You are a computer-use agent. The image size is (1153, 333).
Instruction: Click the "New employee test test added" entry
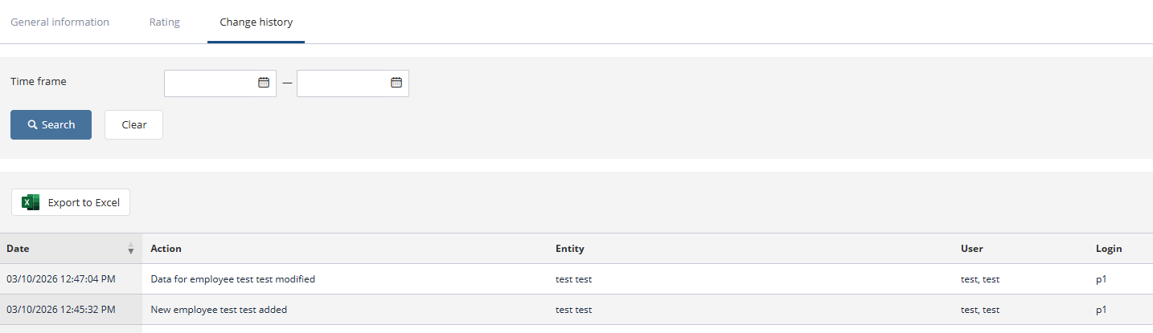(x=219, y=310)
